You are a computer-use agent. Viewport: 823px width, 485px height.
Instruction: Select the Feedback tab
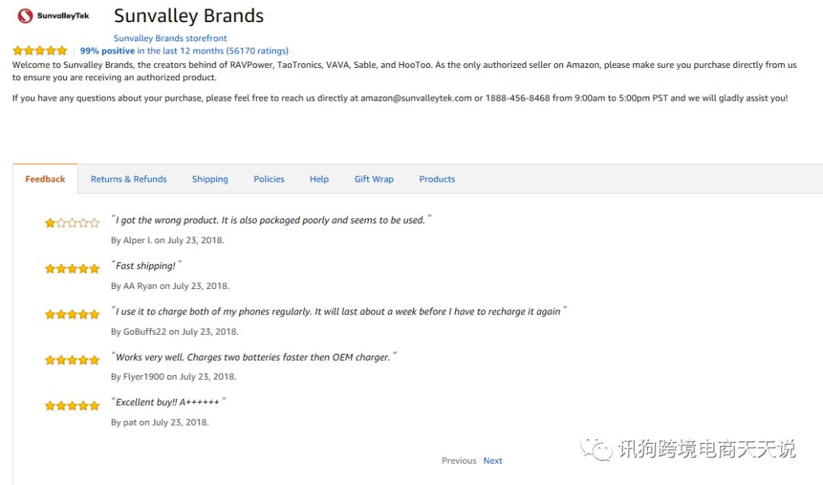(x=45, y=179)
